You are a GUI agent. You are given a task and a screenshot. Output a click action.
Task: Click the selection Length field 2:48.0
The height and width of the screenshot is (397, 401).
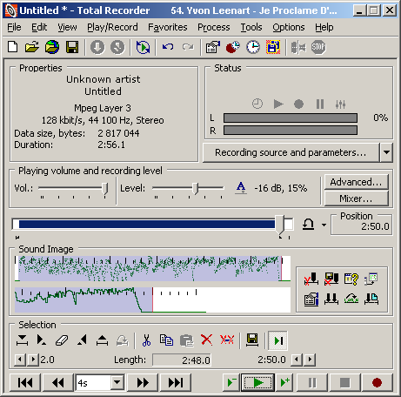[182, 360]
